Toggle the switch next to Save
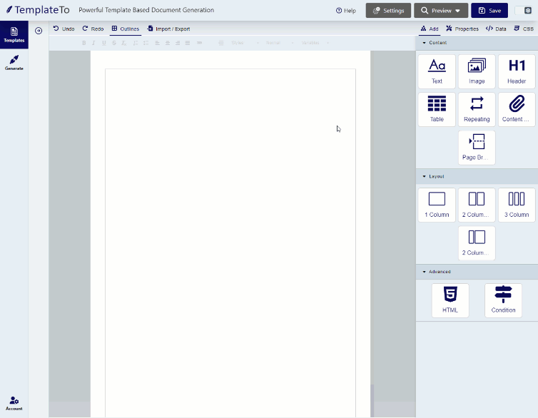The height and width of the screenshot is (418, 538). (x=524, y=11)
